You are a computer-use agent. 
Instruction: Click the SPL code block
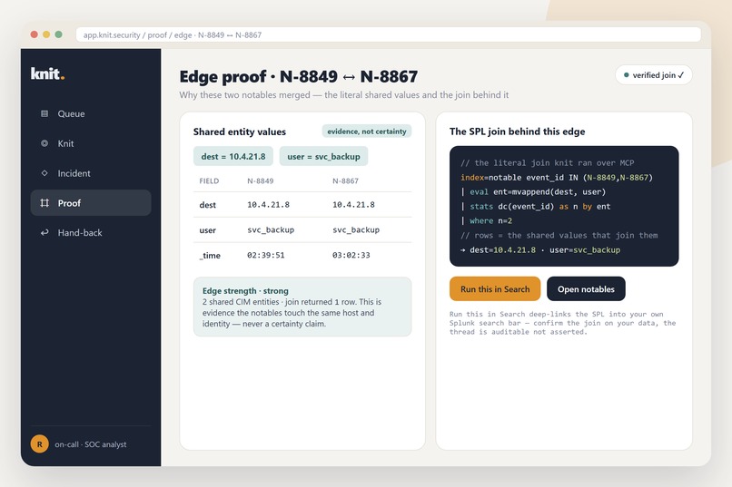point(564,206)
